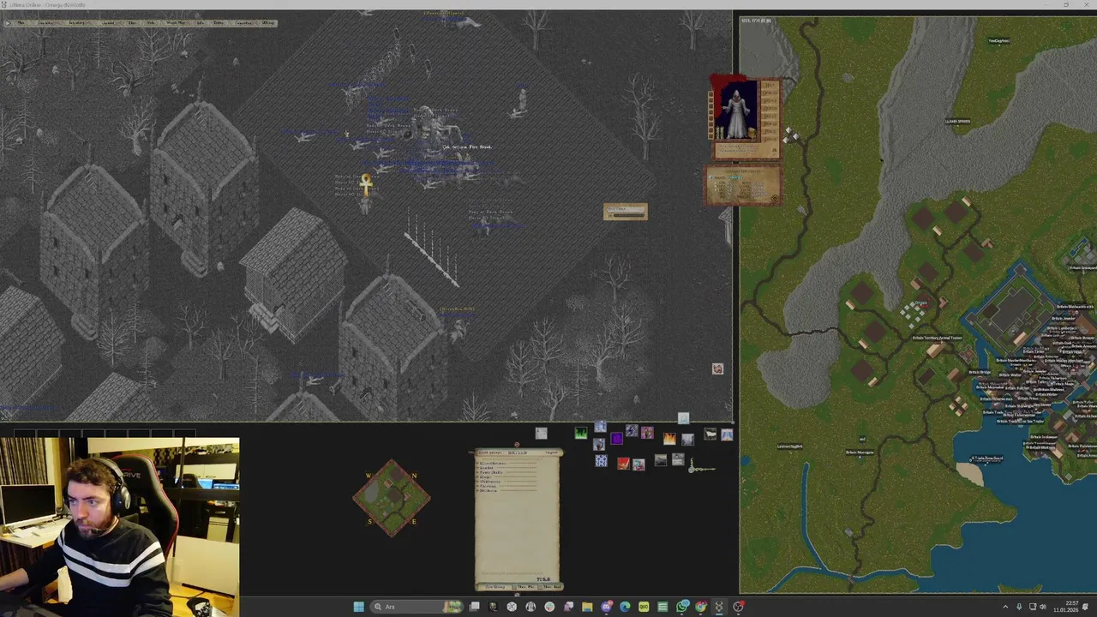Expand the Magic skill group
Image resolution: width=1097 pixels, height=617 pixels.
tap(477, 477)
